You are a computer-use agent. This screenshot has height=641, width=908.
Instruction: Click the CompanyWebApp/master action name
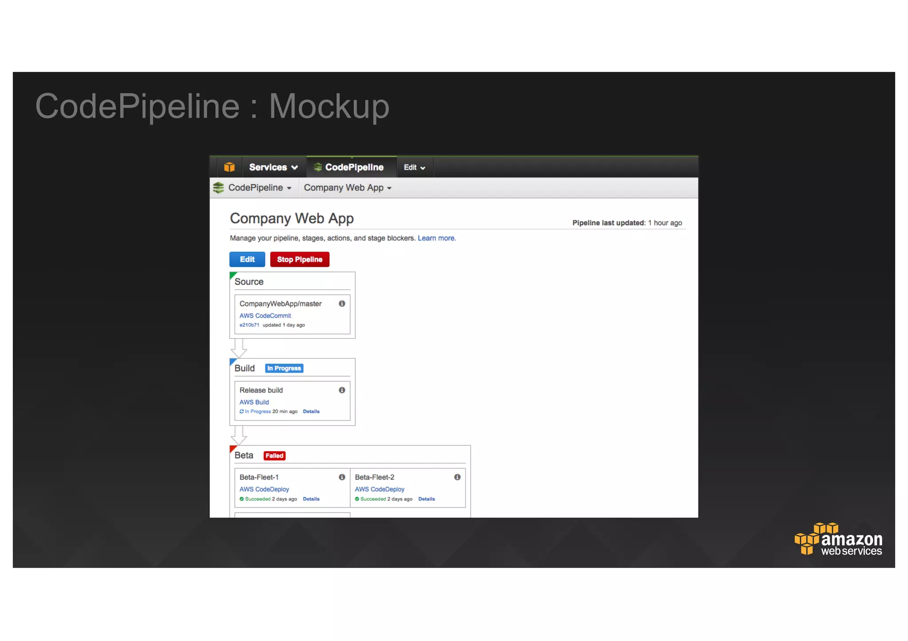[281, 304]
